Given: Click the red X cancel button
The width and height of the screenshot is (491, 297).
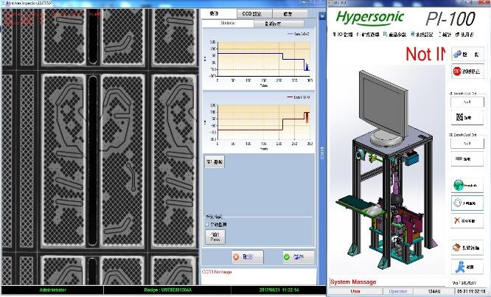Looking at the screenshot, I should (x=247, y=256).
